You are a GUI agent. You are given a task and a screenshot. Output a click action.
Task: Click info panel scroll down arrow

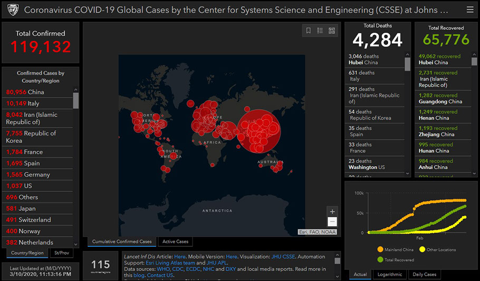(338, 276)
